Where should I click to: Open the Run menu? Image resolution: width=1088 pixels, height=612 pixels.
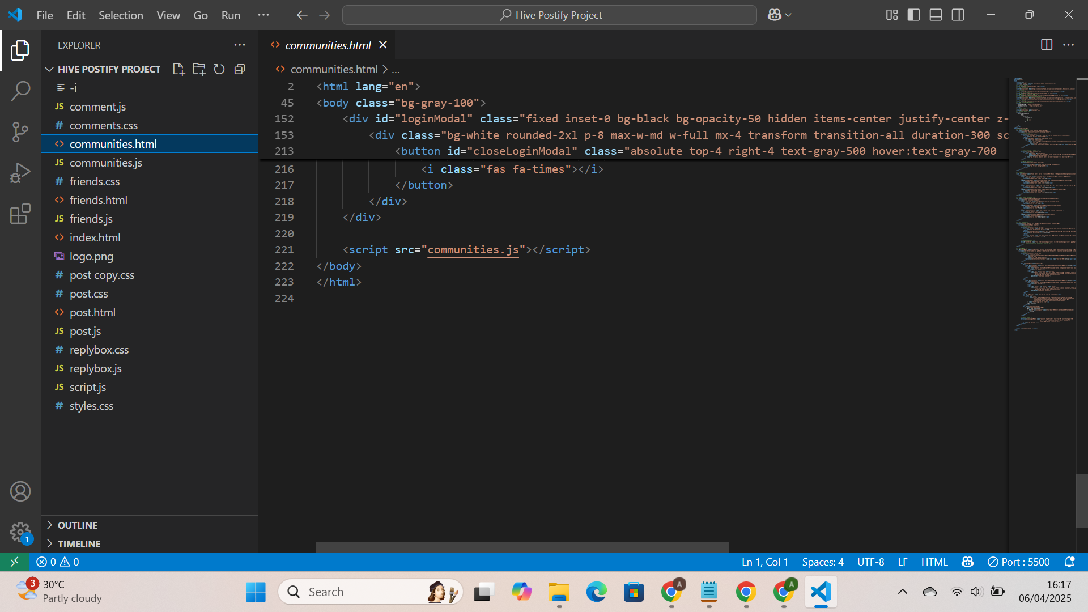[x=231, y=15]
